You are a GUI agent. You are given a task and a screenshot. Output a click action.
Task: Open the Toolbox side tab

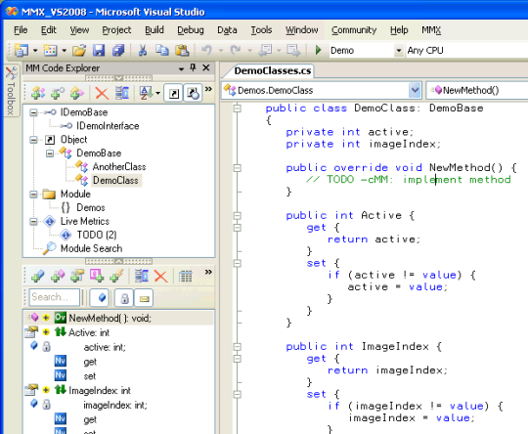pyautogui.click(x=11, y=90)
